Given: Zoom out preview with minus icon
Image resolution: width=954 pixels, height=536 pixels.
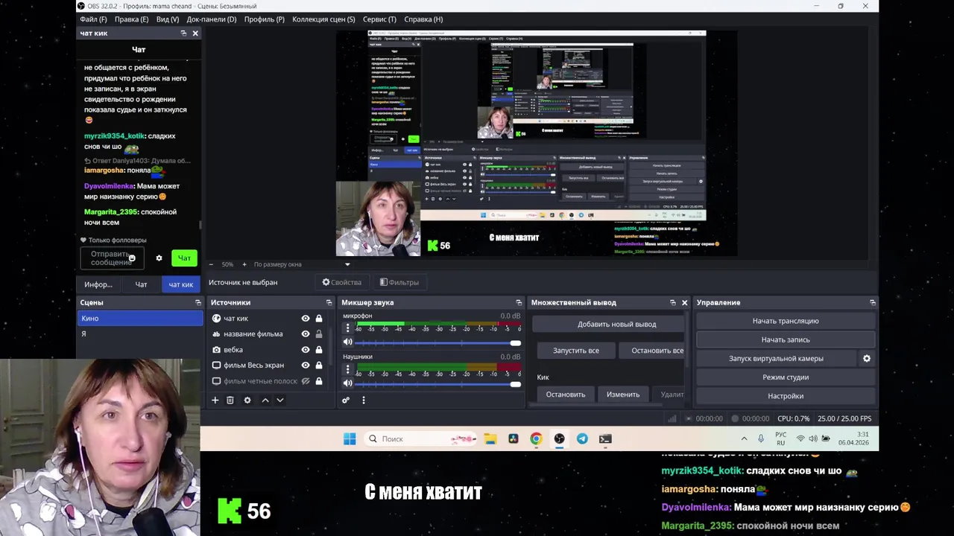Looking at the screenshot, I should [211, 264].
